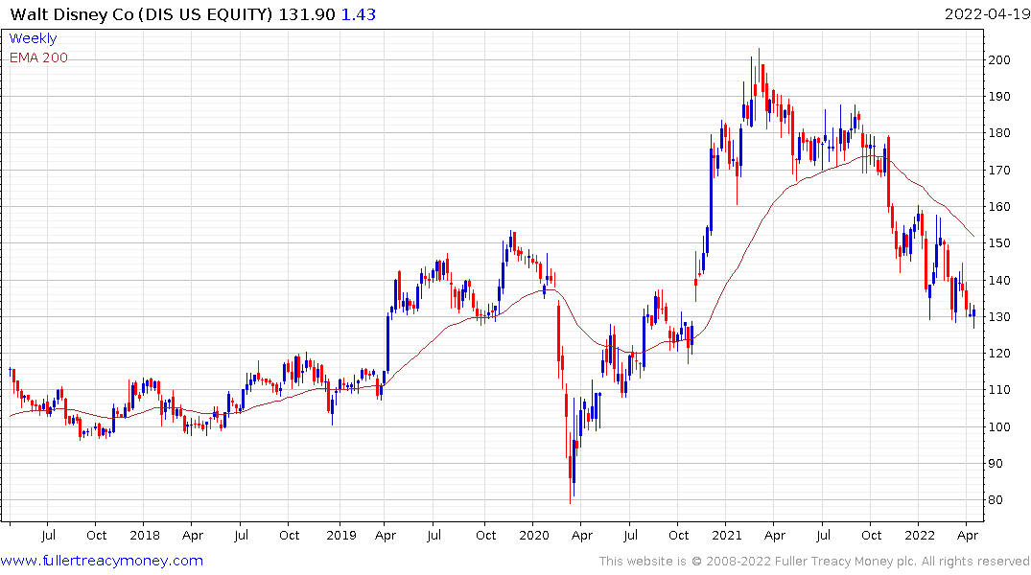Select the EMA 200 legend label
1031x575 pixels.
(x=38, y=57)
